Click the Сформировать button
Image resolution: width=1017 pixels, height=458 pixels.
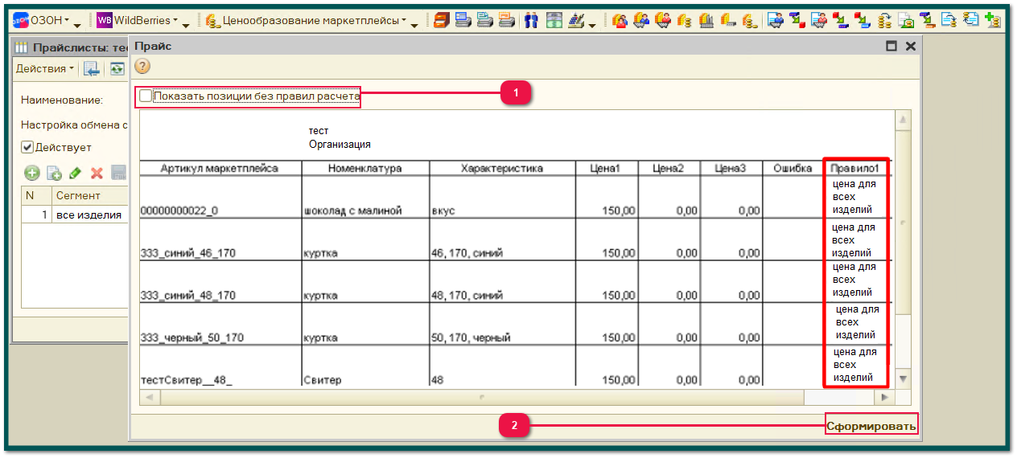pyautogui.click(x=872, y=426)
